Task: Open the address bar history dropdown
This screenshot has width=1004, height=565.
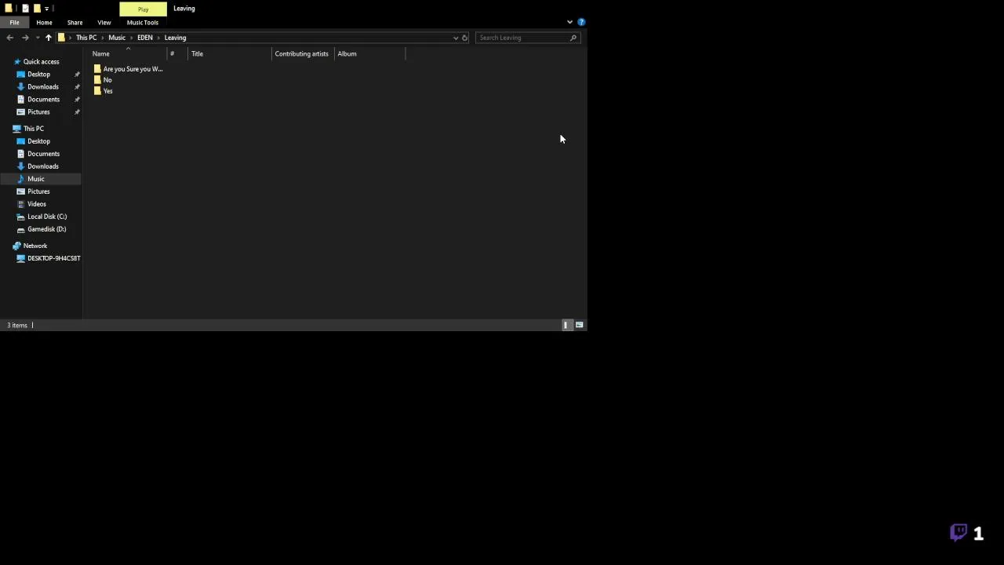Action: (456, 38)
